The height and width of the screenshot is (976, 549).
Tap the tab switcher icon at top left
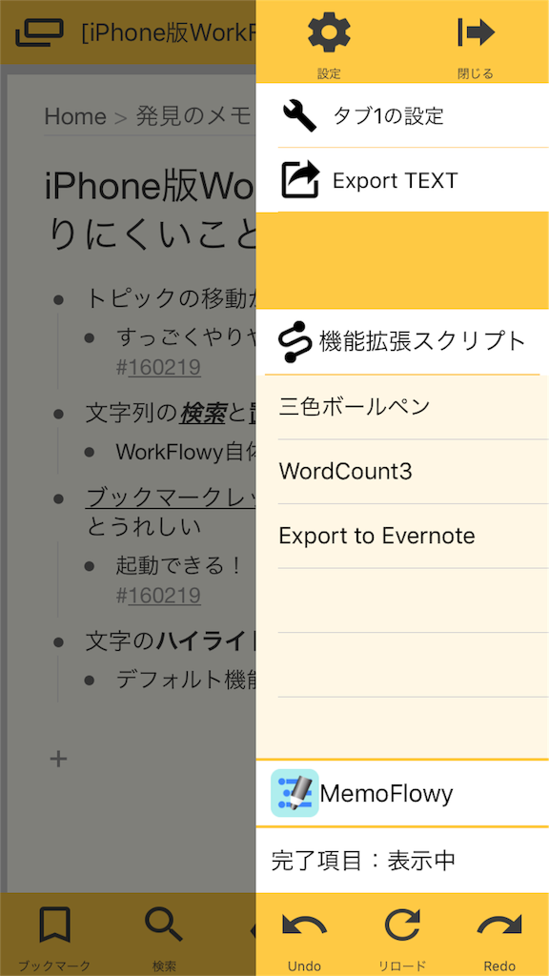40,32
